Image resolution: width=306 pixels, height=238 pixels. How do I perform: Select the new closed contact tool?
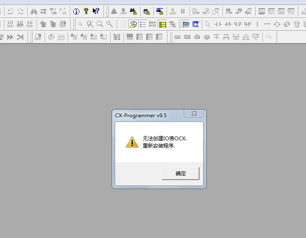click(228, 24)
